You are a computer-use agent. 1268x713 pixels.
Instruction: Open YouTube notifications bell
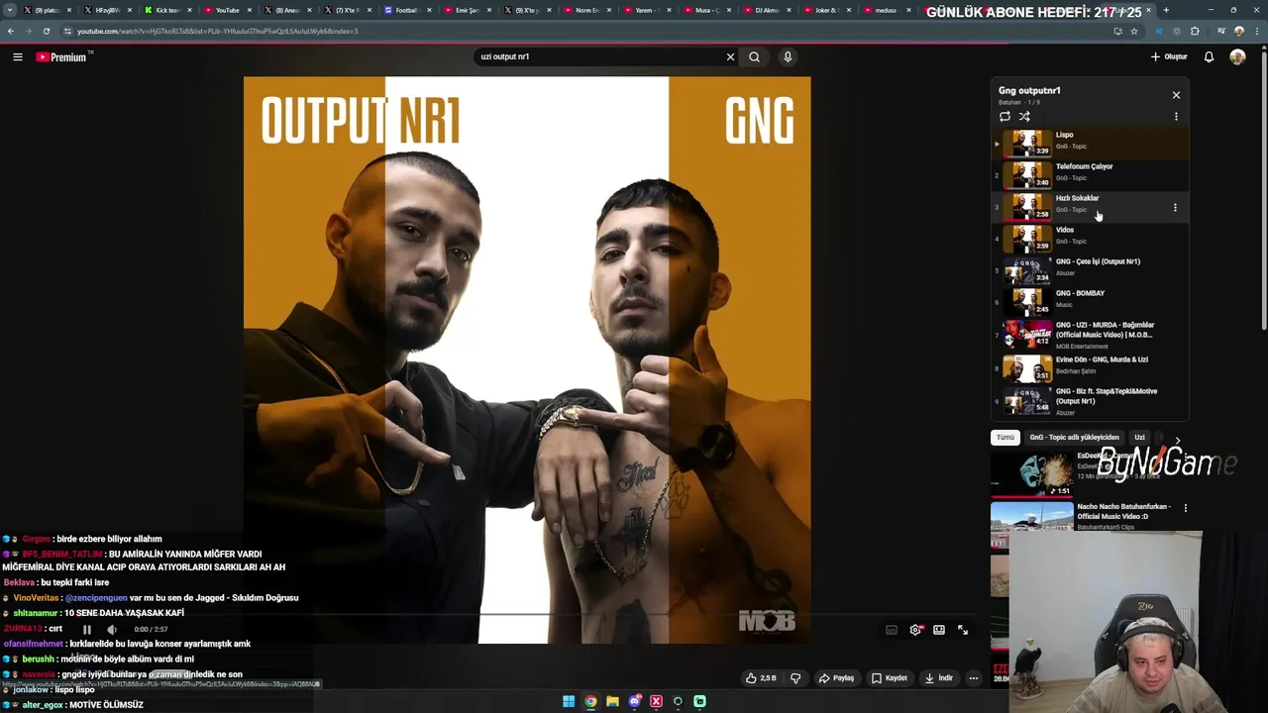[1209, 57]
